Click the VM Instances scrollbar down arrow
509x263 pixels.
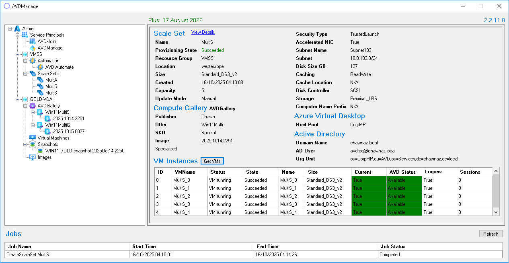click(x=496, y=212)
